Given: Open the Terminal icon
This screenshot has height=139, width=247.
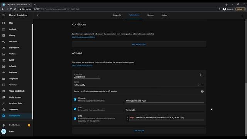Looking at the screenshot, I should click(x=3, y=85).
